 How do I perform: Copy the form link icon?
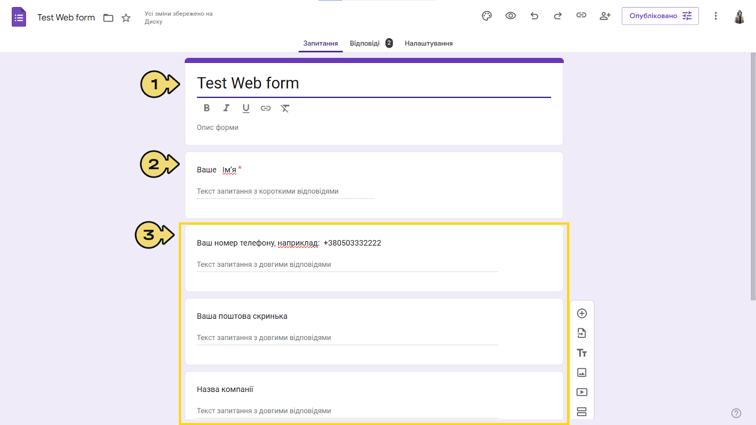click(581, 15)
